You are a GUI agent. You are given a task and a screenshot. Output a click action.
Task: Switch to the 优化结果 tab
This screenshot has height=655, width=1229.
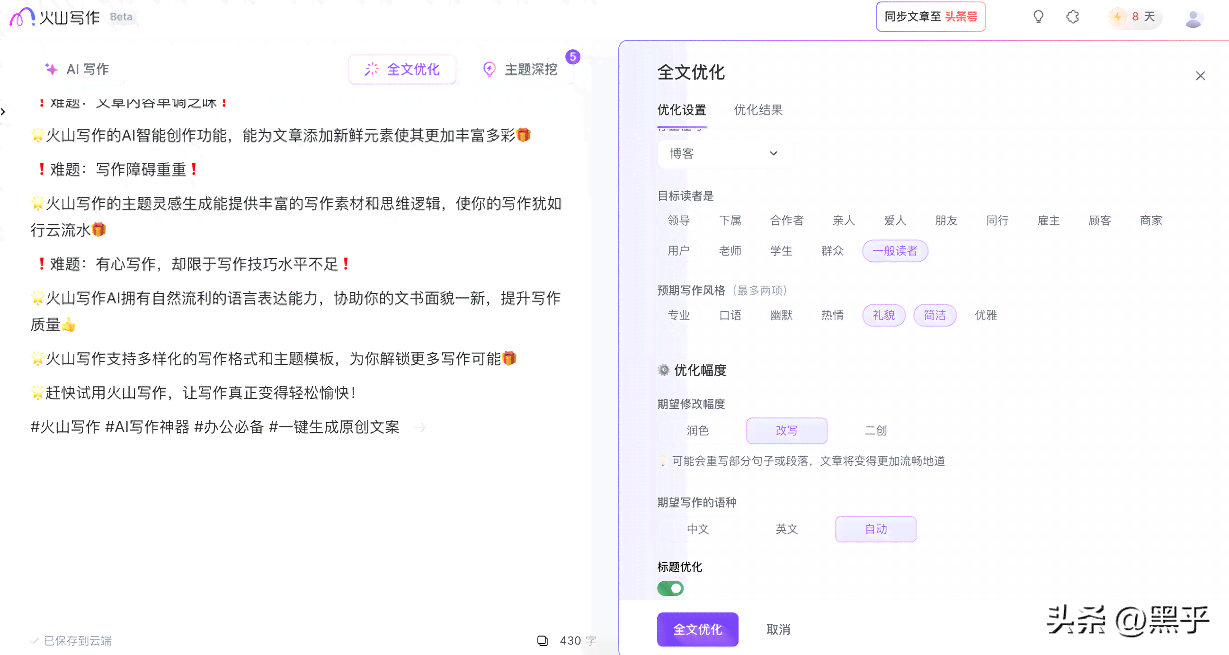(x=758, y=110)
